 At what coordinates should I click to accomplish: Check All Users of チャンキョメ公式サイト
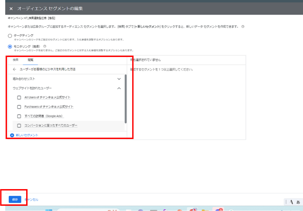(x=19, y=97)
